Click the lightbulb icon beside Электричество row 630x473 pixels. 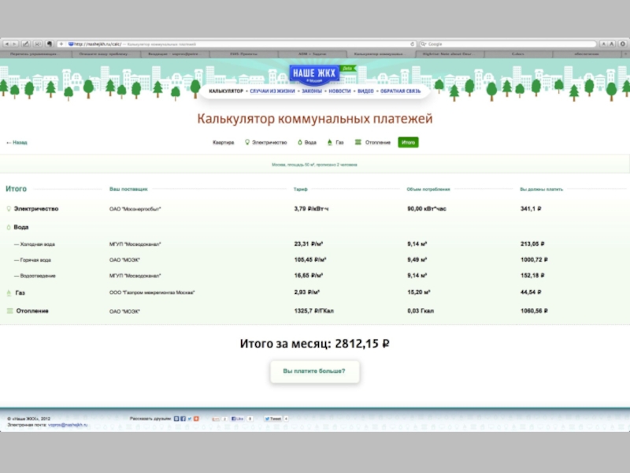[9, 209]
